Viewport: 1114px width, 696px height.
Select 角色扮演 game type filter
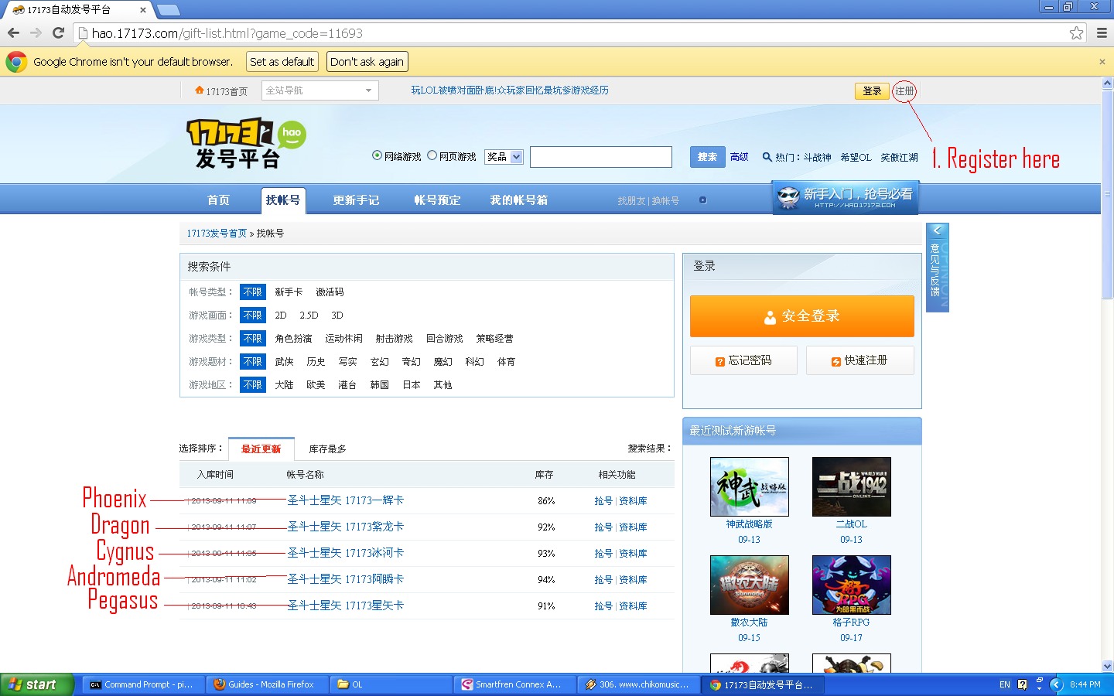293,339
